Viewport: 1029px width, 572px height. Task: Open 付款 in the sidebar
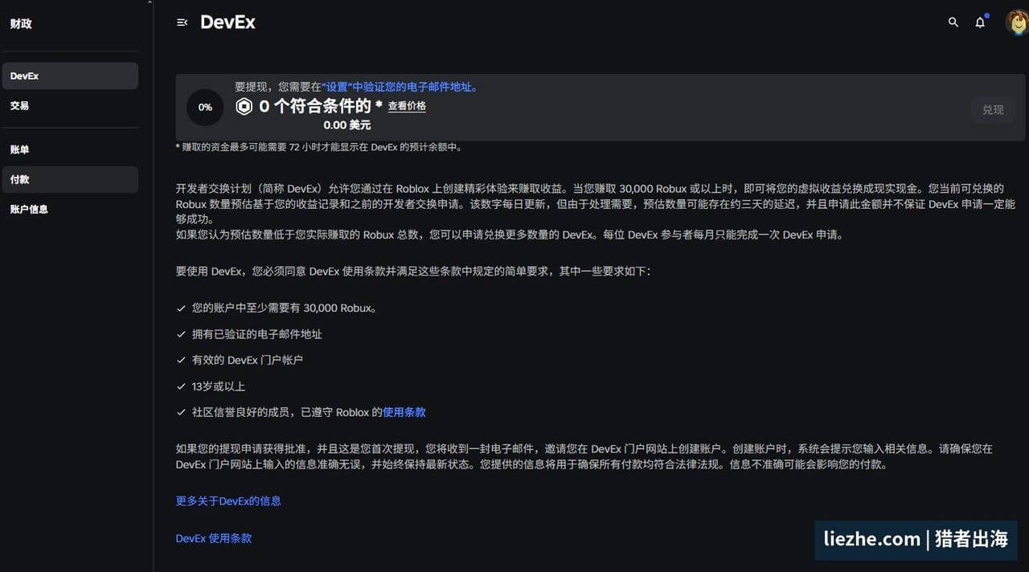[70, 179]
